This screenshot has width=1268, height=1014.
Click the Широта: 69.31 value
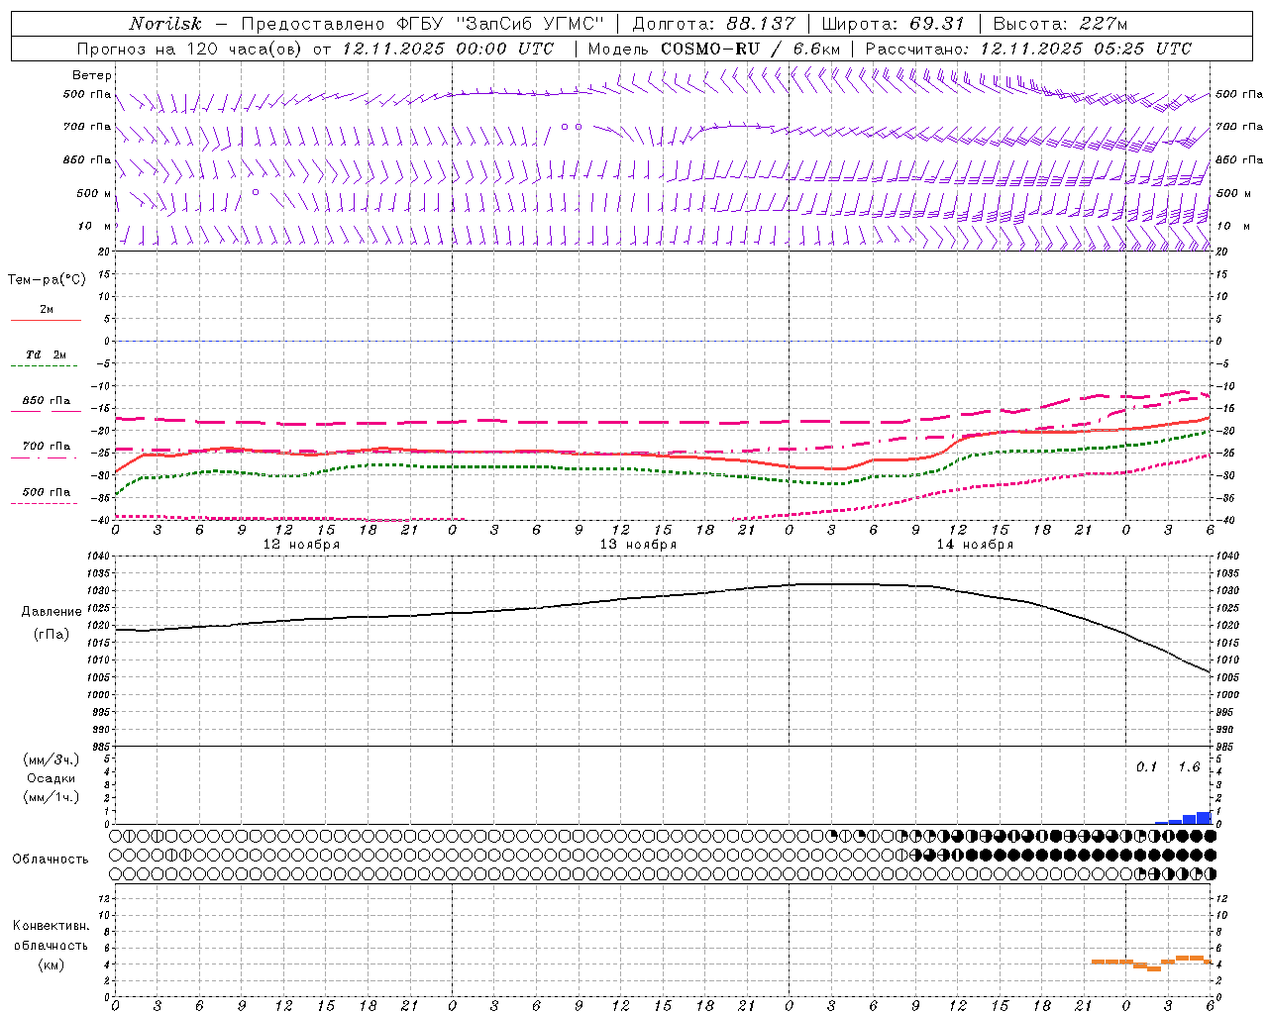tap(894, 24)
